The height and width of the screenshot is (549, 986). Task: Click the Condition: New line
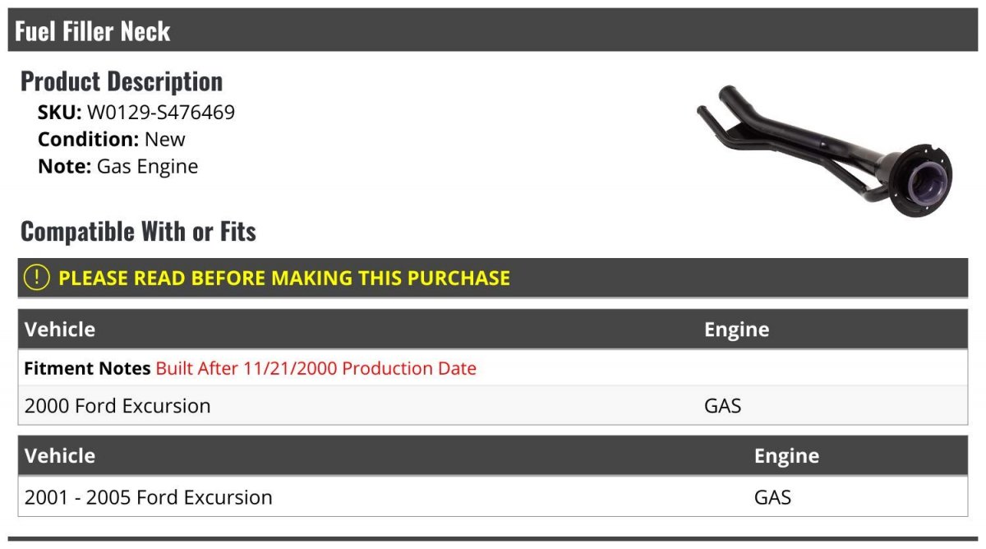(x=112, y=140)
